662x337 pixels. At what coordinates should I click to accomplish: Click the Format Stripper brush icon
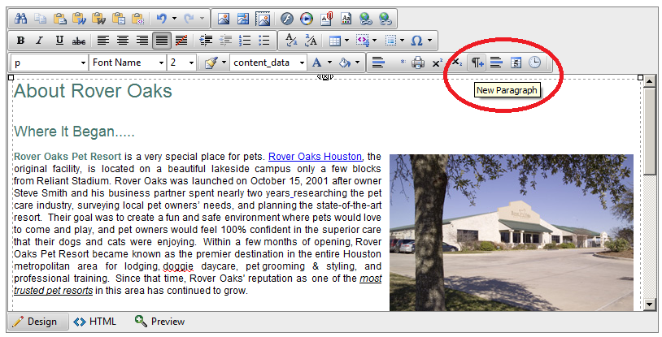(211, 63)
